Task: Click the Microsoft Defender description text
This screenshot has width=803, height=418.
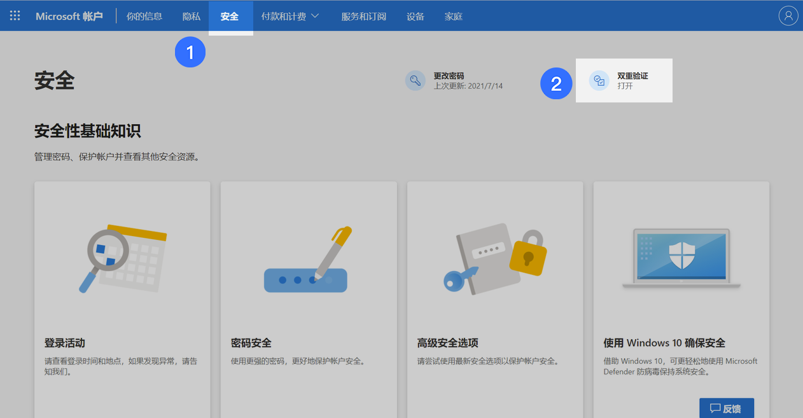Action: pos(680,366)
